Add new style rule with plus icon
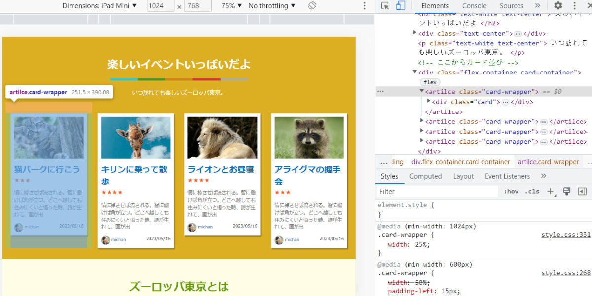 (x=551, y=191)
